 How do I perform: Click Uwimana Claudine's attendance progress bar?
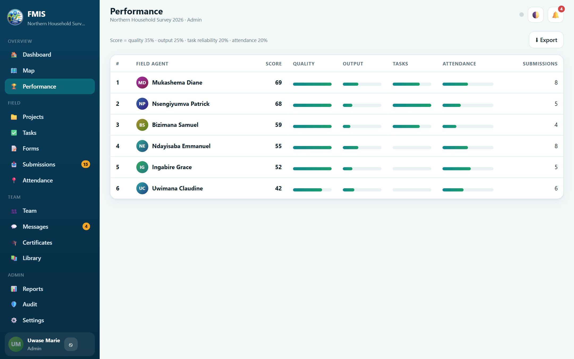pos(468,190)
